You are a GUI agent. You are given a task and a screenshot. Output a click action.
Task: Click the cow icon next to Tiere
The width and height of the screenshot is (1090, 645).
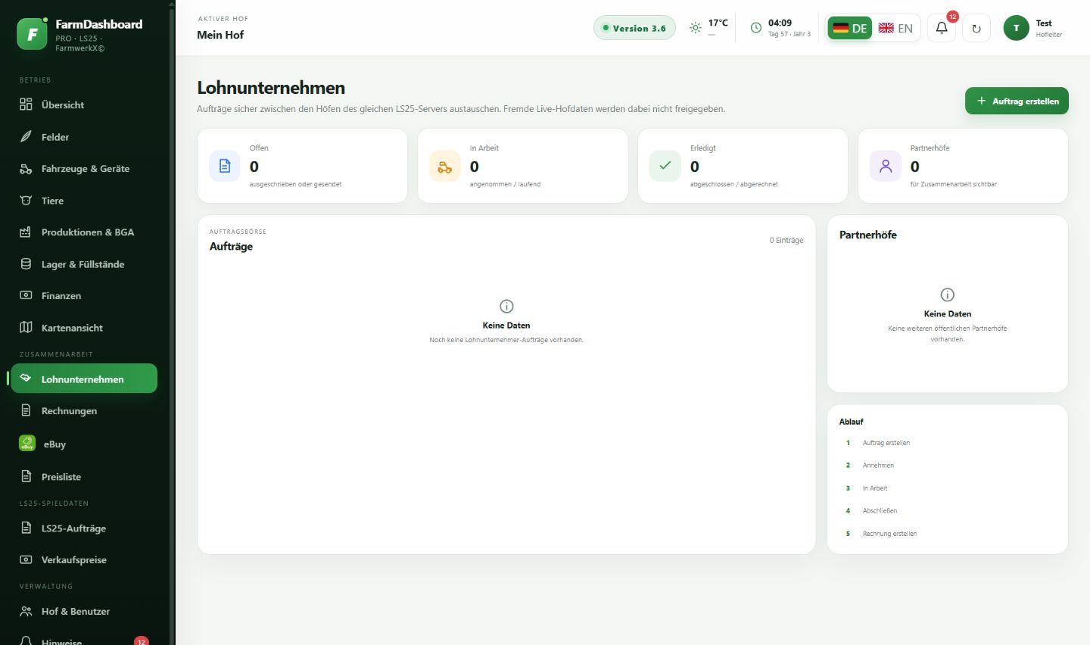pos(26,200)
